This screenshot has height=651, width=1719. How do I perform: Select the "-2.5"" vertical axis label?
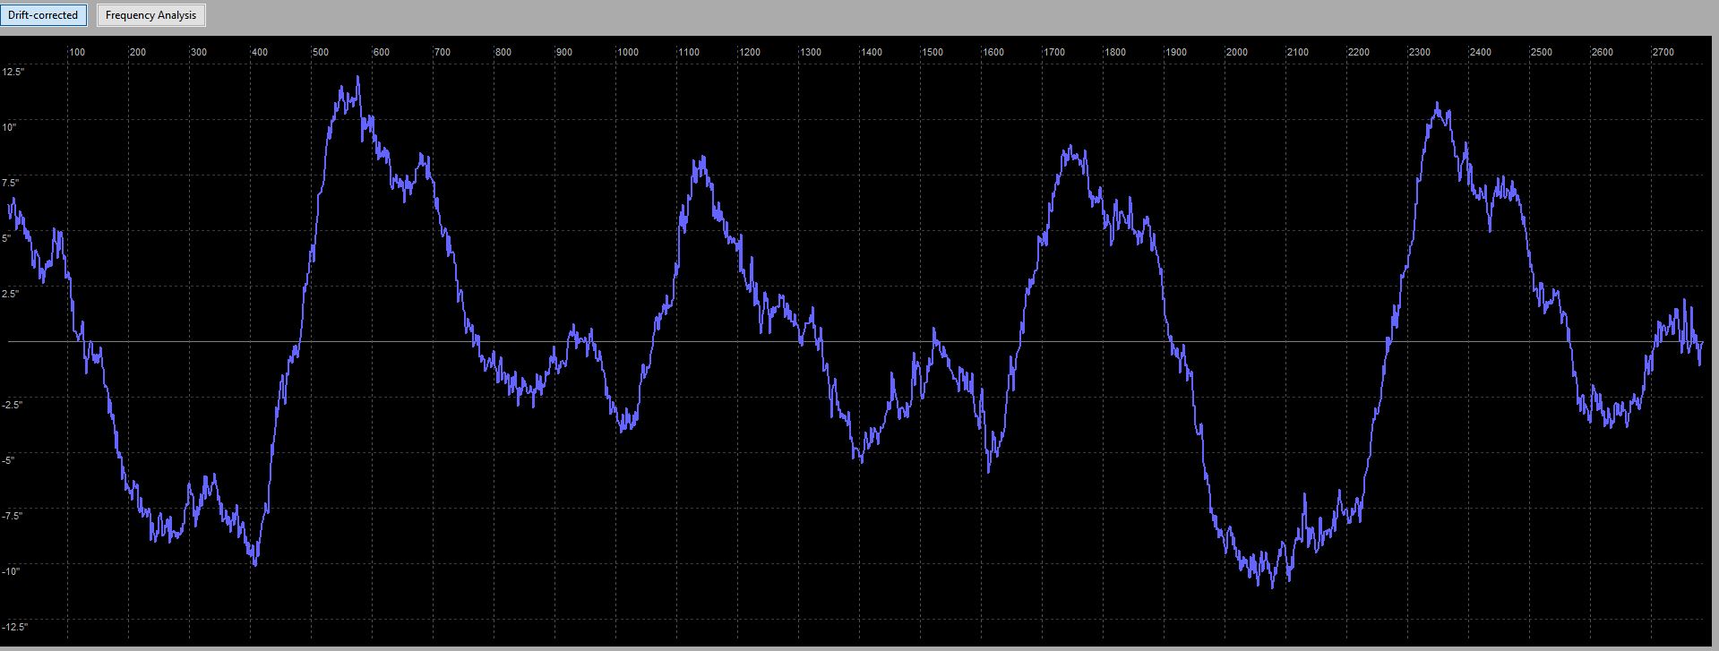point(13,405)
